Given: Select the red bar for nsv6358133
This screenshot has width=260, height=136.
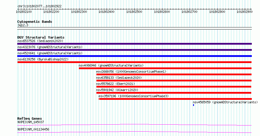Looking at the screenshot, I should click(174, 81).
